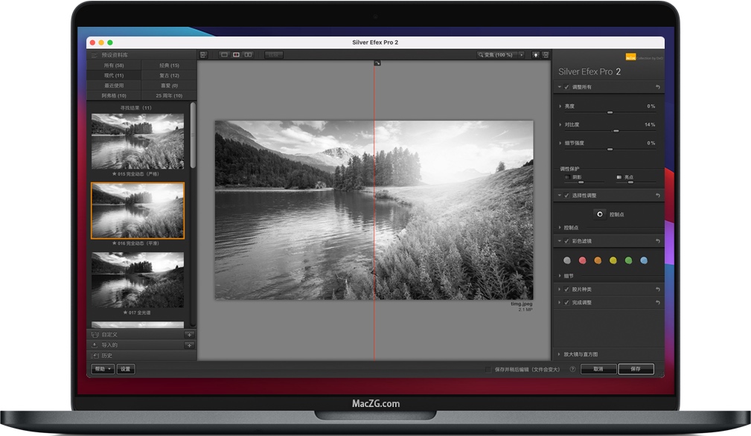Screen dimensions: 751x436
Task: Click the question mark help icon
Action: pyautogui.click(x=572, y=369)
